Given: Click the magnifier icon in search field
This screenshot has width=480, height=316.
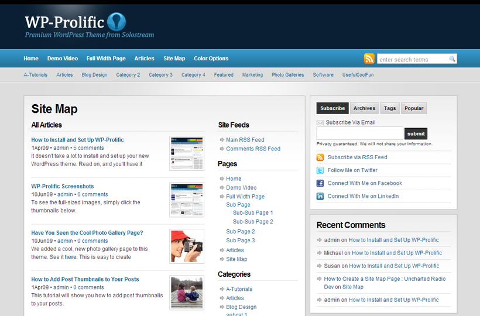Looking at the screenshot, I should click(x=452, y=59).
